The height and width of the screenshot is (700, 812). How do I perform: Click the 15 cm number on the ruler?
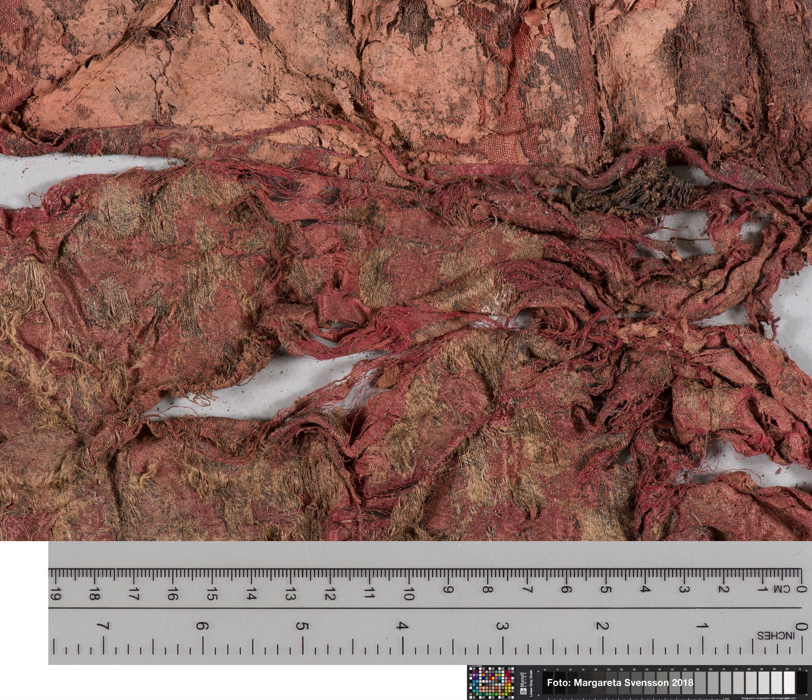[x=212, y=594]
